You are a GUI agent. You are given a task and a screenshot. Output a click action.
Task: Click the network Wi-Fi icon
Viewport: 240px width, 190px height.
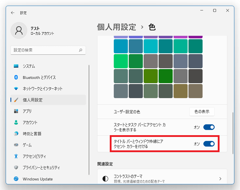(16, 88)
